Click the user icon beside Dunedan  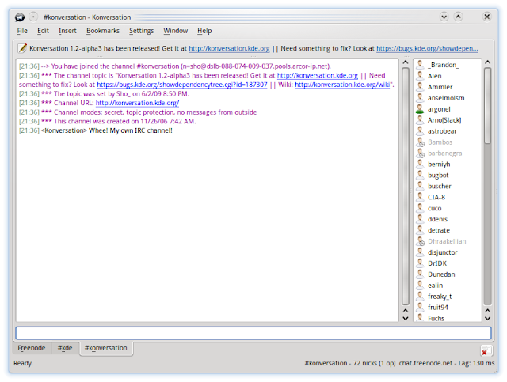tap(420, 274)
